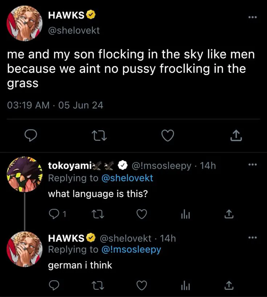Like the main HAWKS tweet

(x=167, y=136)
